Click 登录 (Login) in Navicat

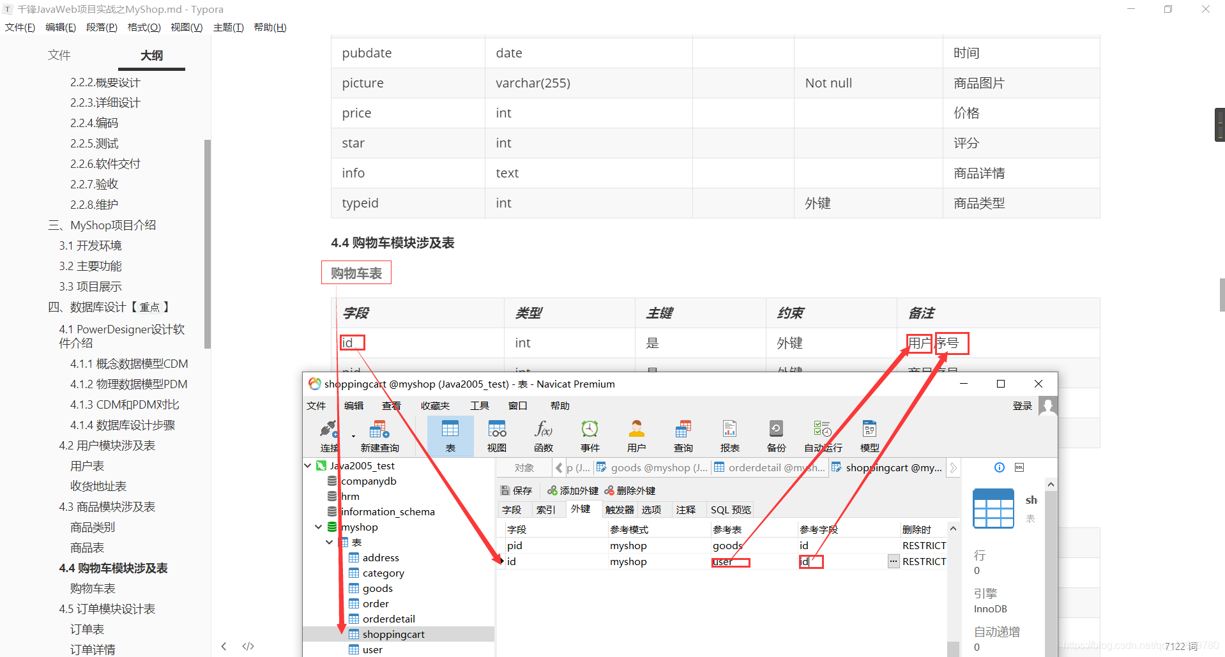(1023, 405)
